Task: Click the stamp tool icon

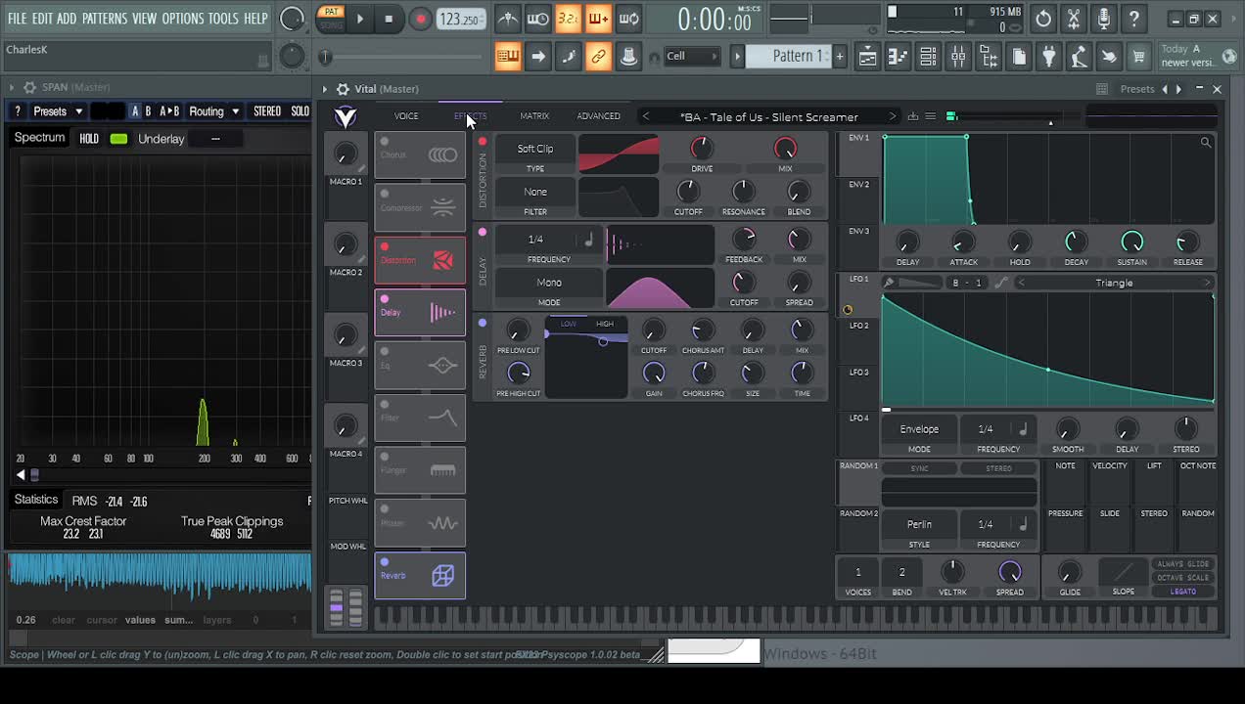Action: 628,57
